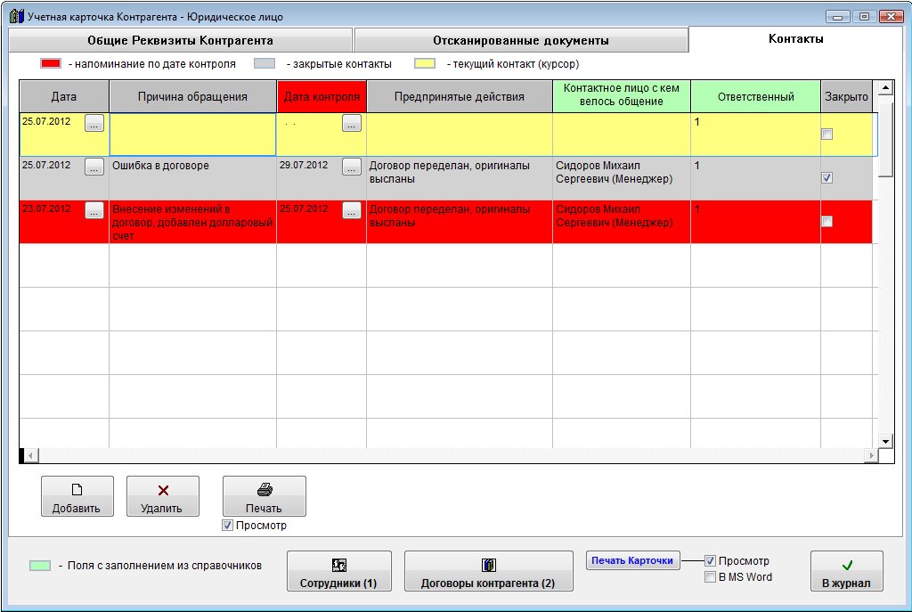Open control date picker next to 29.07.2012

pyautogui.click(x=351, y=167)
